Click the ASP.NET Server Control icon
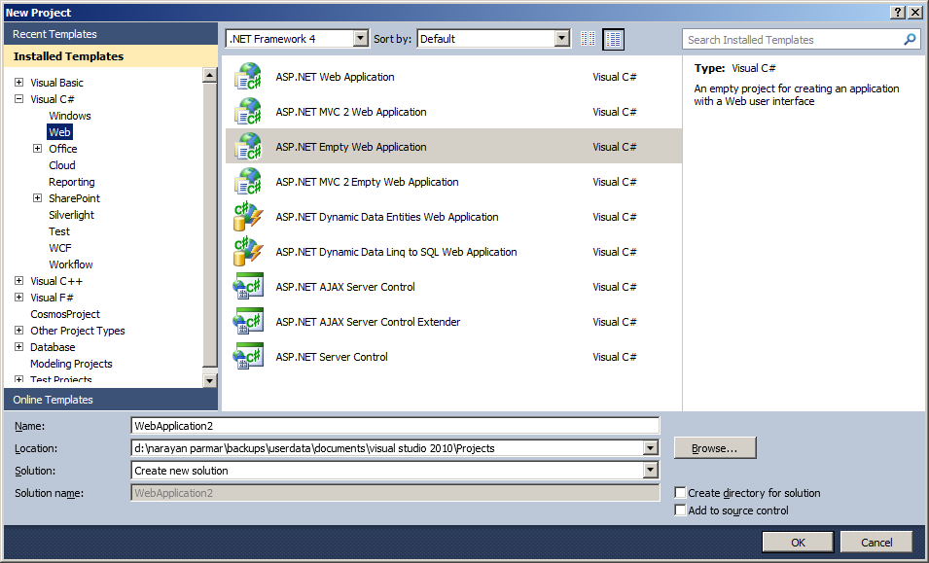 [x=248, y=357]
